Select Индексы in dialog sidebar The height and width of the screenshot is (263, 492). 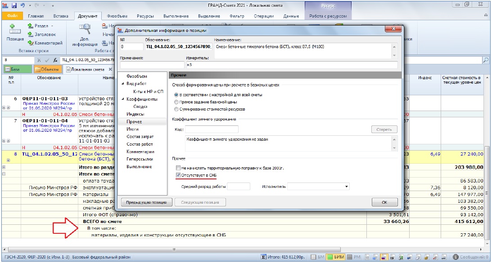tap(135, 114)
